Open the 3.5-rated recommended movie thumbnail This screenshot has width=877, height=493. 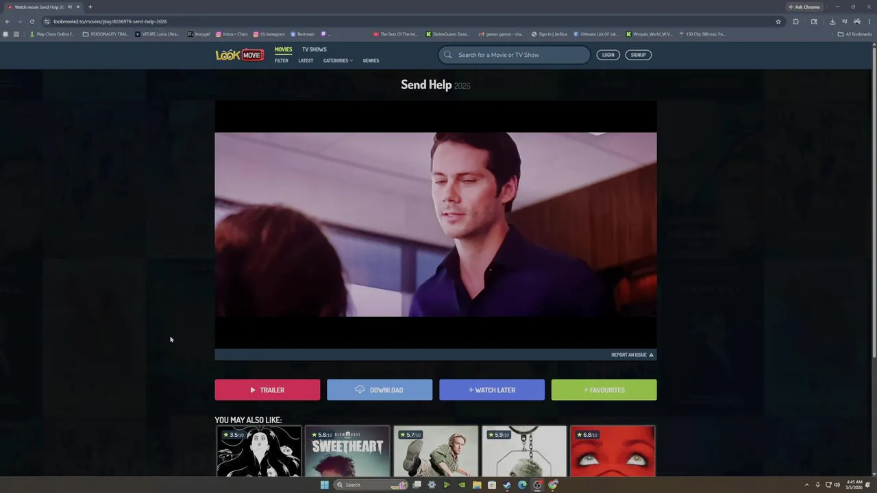tap(259, 451)
